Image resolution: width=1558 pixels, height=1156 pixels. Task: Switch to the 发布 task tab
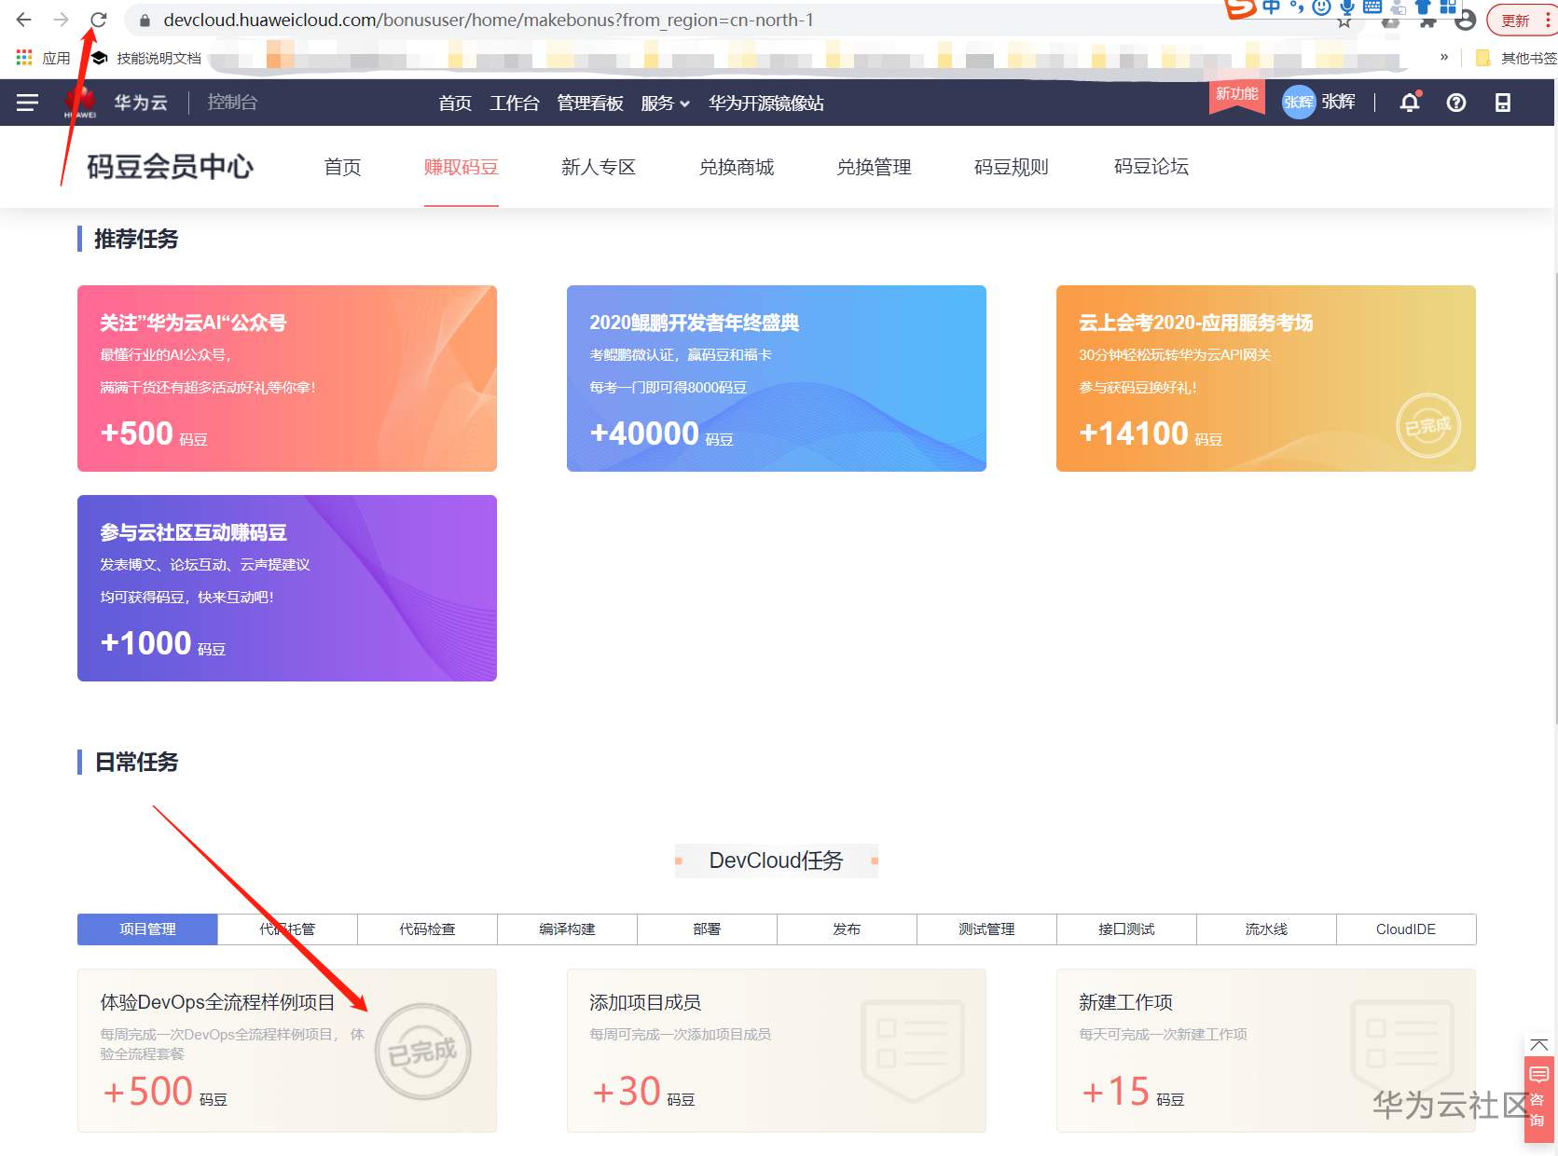click(847, 929)
